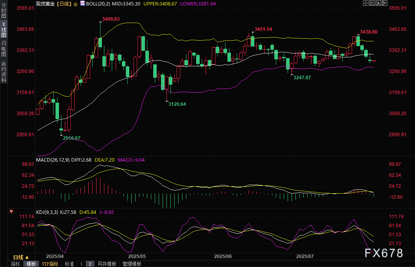Click the second chart-layout icon at top right
This screenshot has width=415, height=267.
372,4
